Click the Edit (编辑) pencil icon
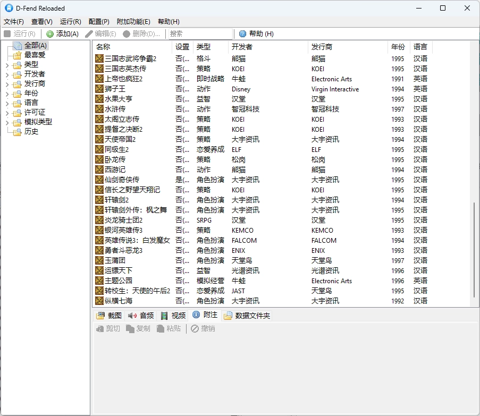Viewport: 480px width, 416px height. click(89, 34)
